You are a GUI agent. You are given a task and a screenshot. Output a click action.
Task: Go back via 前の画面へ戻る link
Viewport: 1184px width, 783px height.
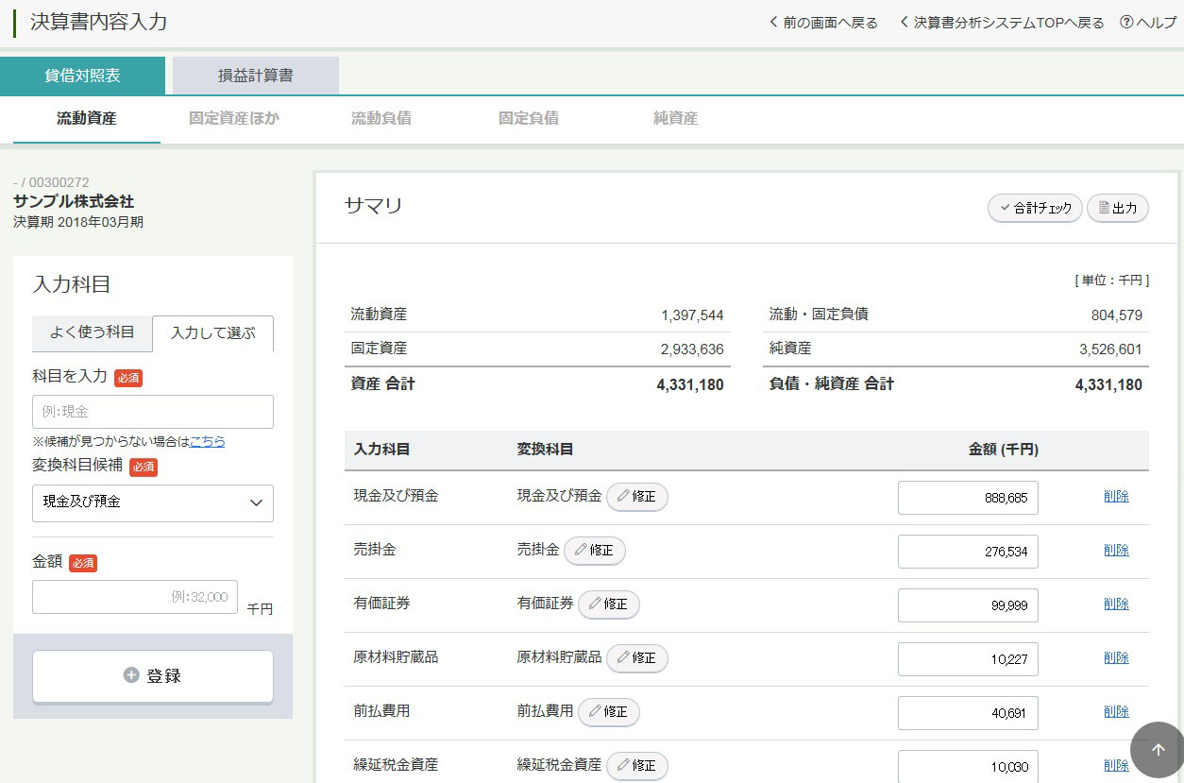point(823,23)
